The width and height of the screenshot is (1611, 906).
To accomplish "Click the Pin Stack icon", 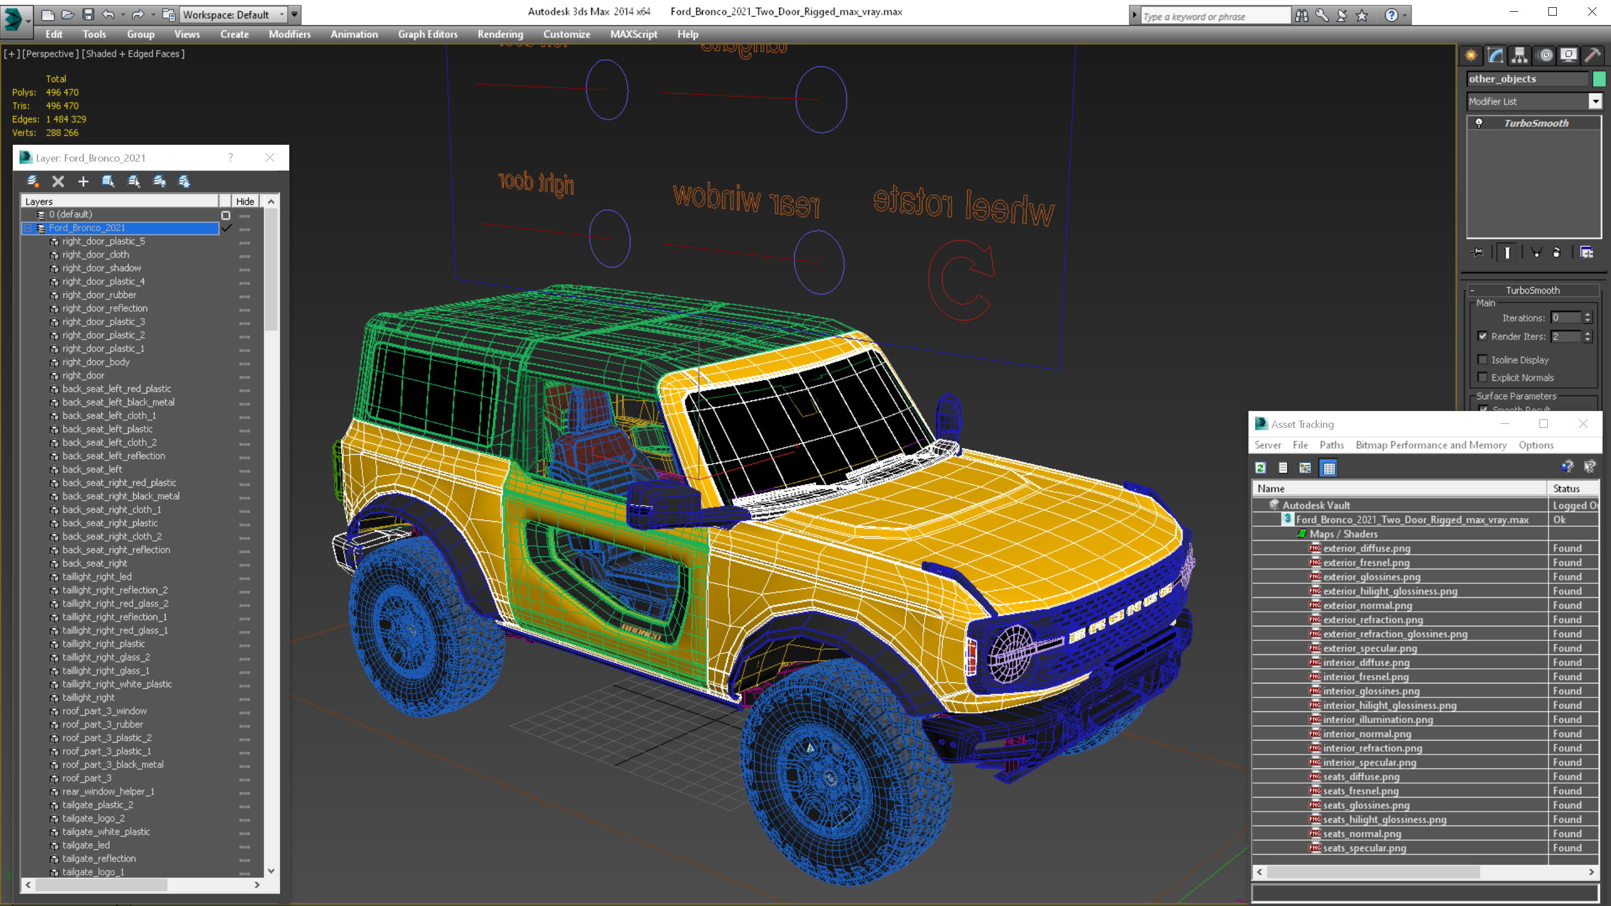I will [x=1478, y=253].
